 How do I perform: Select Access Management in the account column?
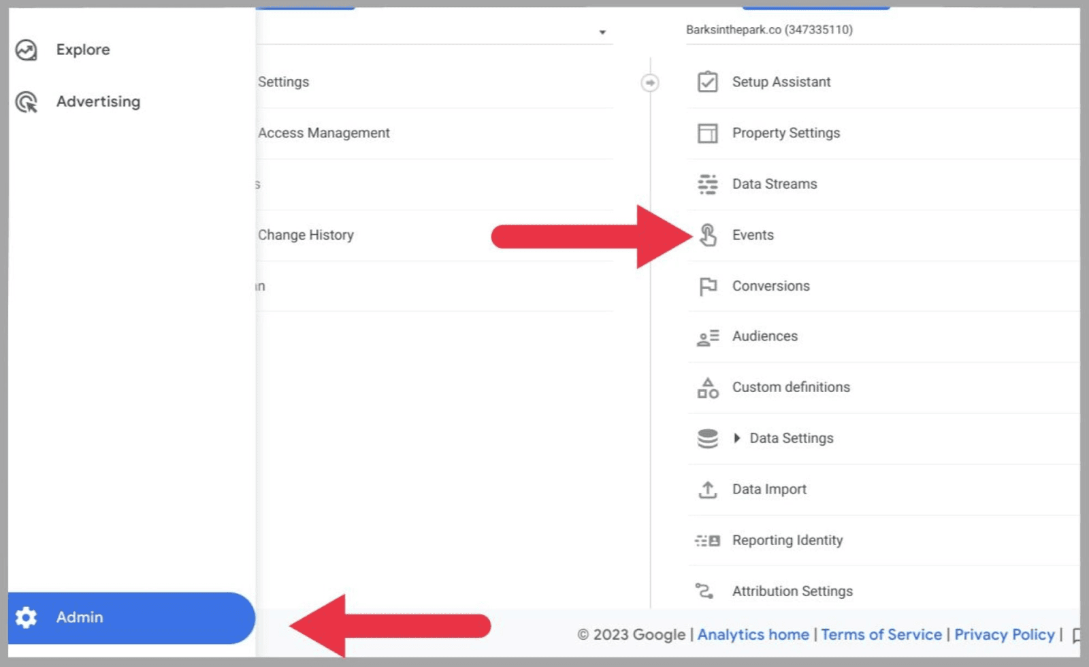[x=323, y=133]
